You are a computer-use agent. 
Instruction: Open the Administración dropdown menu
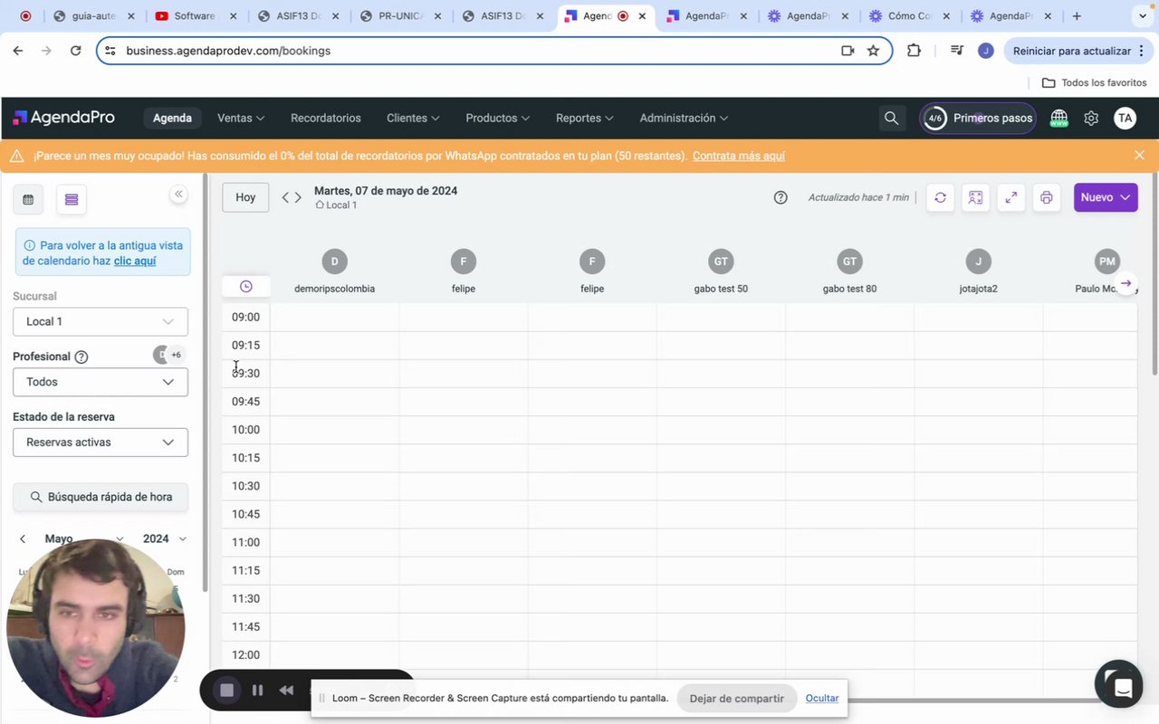click(x=684, y=118)
